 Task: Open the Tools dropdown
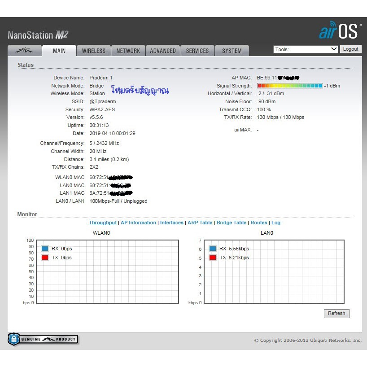[306, 49]
